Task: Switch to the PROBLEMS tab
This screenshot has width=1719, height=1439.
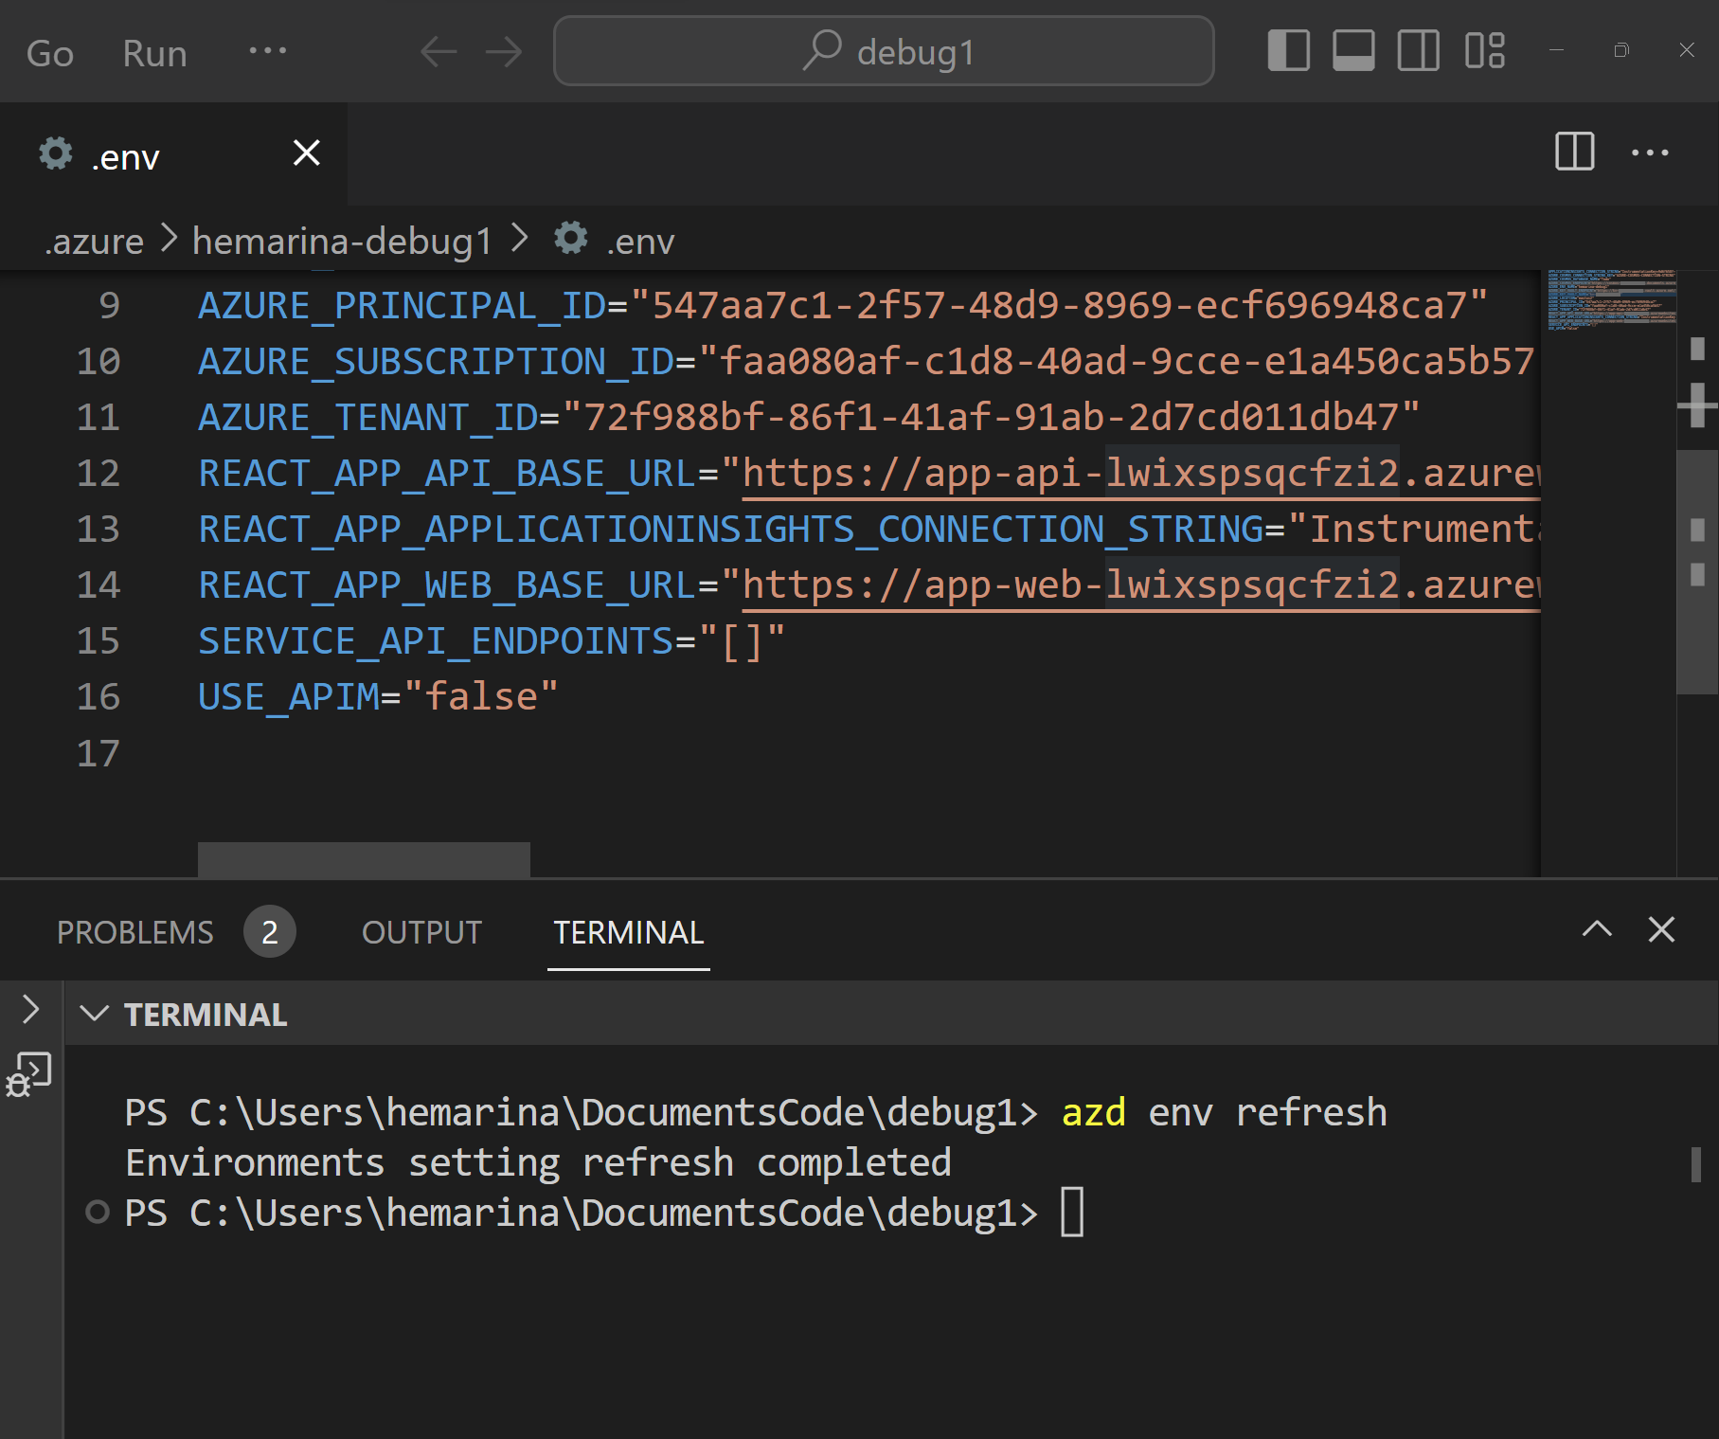Action: pos(134,932)
